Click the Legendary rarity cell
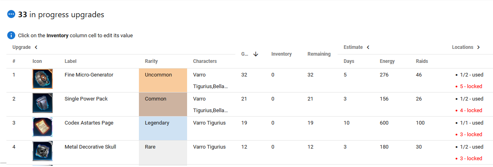The height and width of the screenshot is (167, 493). click(163, 128)
